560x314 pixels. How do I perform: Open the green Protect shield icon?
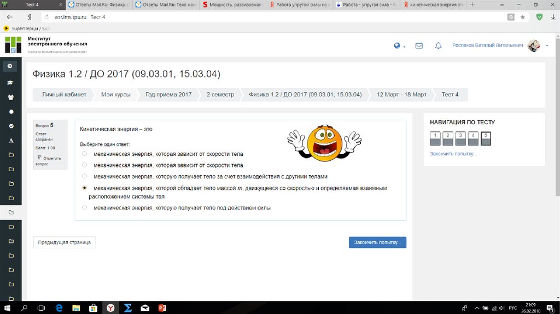(539, 17)
